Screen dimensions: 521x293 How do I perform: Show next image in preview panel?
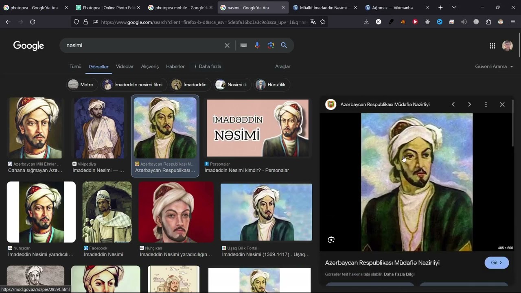[469, 105]
